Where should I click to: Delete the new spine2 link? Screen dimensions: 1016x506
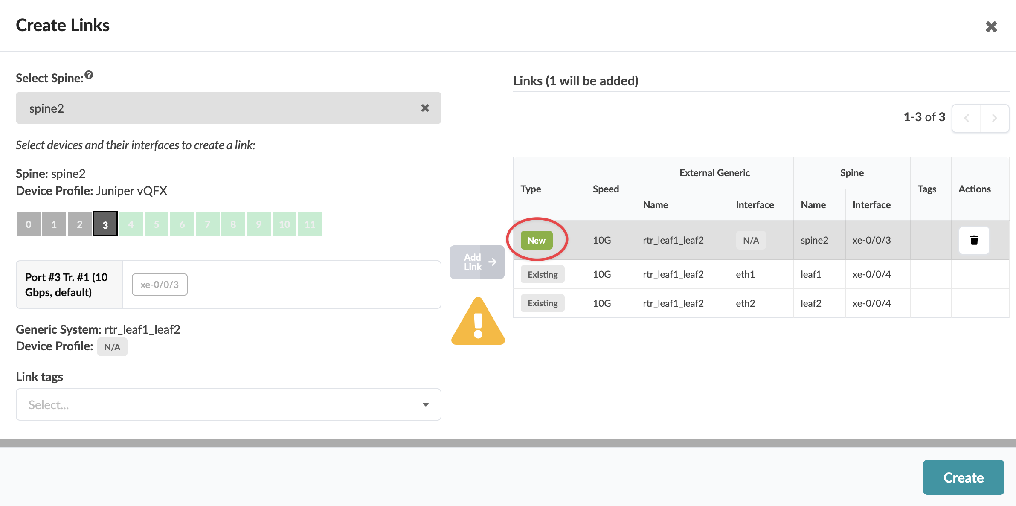click(974, 240)
